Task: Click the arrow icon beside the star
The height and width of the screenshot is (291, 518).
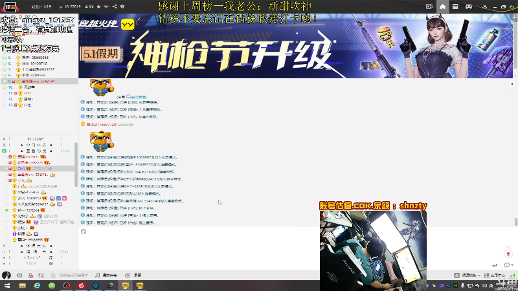Action: coord(106,6)
